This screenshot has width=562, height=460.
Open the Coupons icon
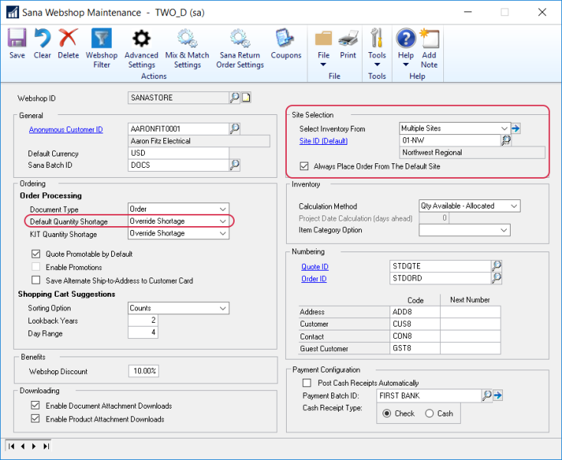(286, 38)
